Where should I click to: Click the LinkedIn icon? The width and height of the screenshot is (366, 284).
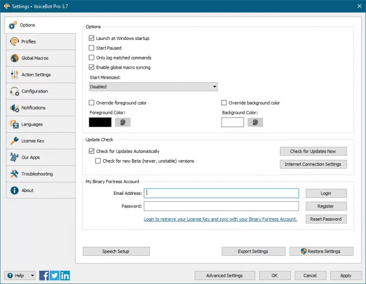(64, 275)
